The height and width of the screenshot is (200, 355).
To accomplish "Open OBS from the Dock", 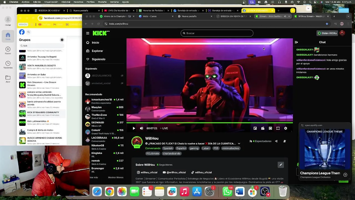I will pyautogui.click(x=265, y=192).
